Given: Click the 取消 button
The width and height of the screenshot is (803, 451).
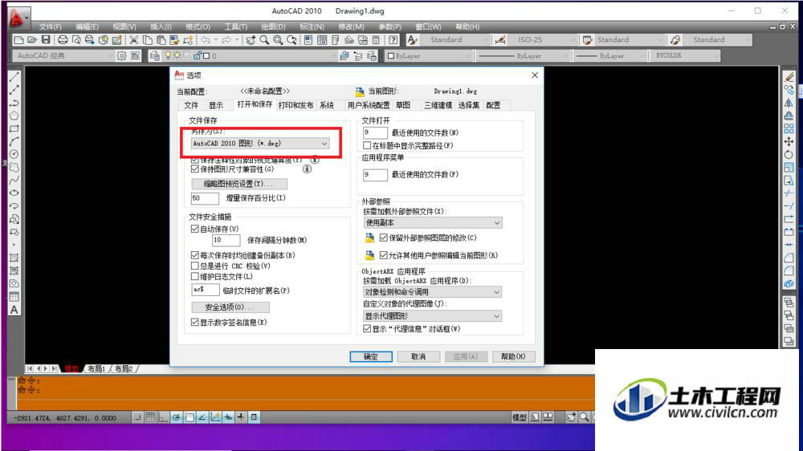Looking at the screenshot, I should [x=418, y=357].
